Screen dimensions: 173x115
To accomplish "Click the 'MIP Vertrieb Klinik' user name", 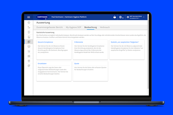I will 136,16.
